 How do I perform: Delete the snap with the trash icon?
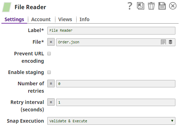point(151,6)
